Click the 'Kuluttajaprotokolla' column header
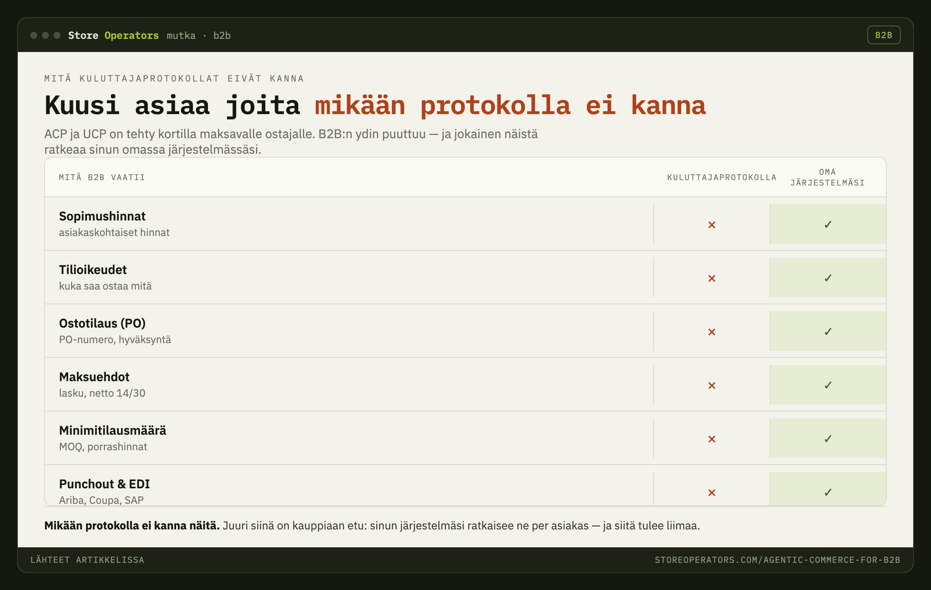The width and height of the screenshot is (931, 590). coord(722,177)
